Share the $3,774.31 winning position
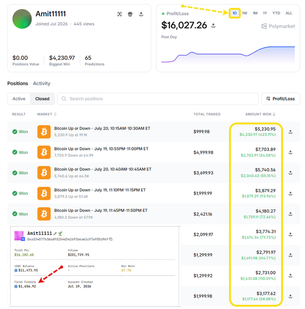305x309 pixels. [290, 234]
